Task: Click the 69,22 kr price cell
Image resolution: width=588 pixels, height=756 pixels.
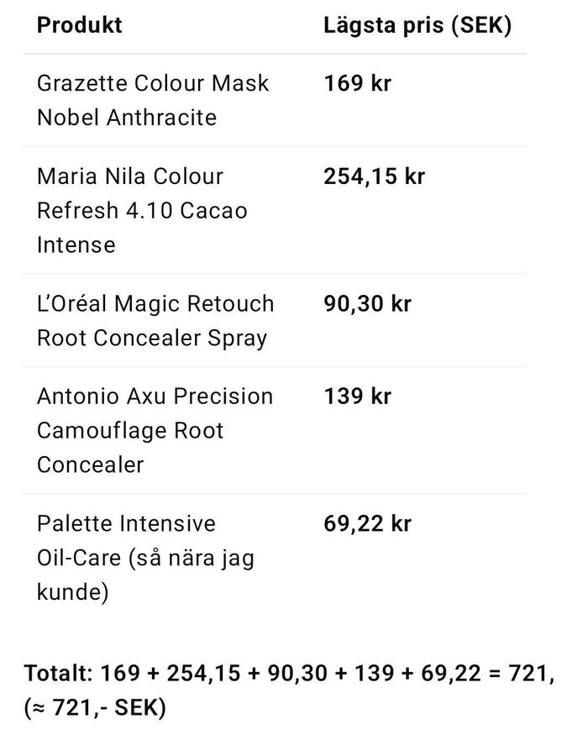Action: coord(367,523)
